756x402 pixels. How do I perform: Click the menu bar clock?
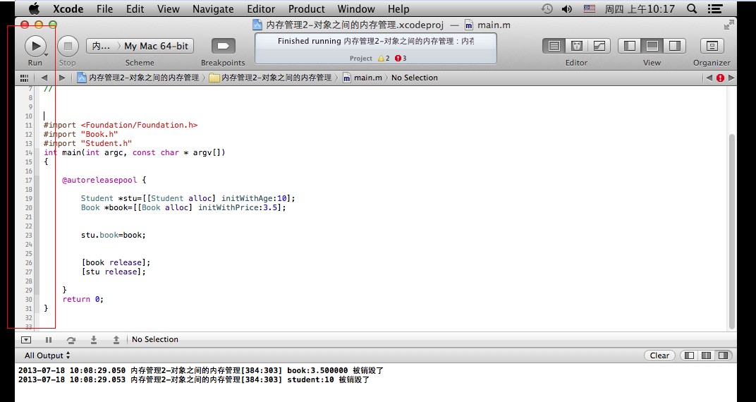coord(640,8)
